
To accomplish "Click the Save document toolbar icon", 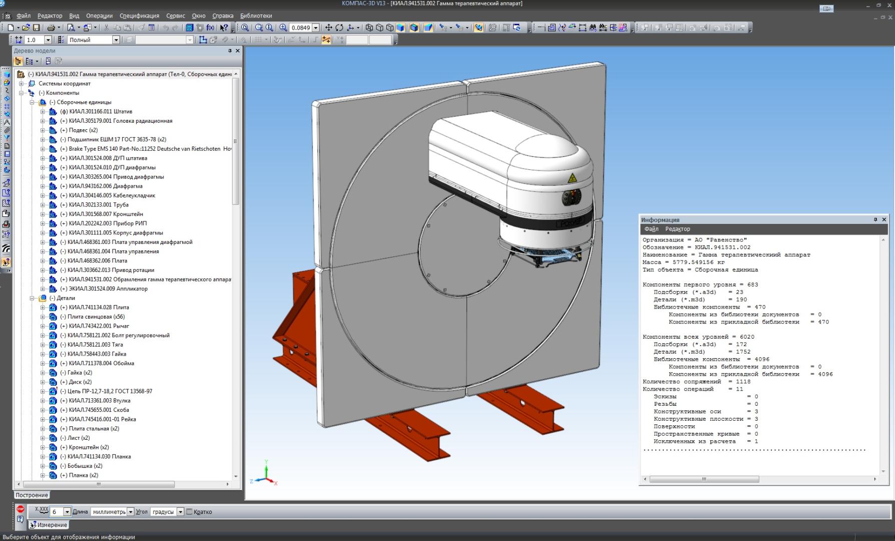I will click(36, 28).
